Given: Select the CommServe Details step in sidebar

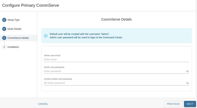Looking at the screenshot, I should point(18,38).
